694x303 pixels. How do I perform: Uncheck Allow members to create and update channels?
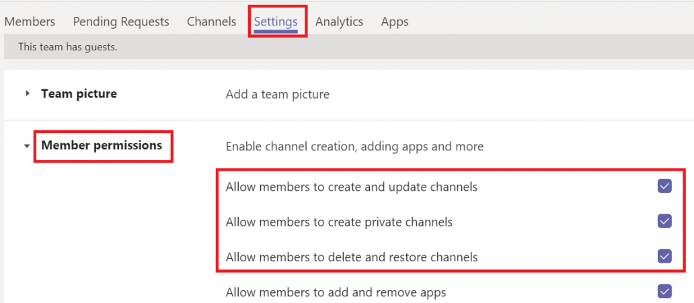pyautogui.click(x=664, y=186)
